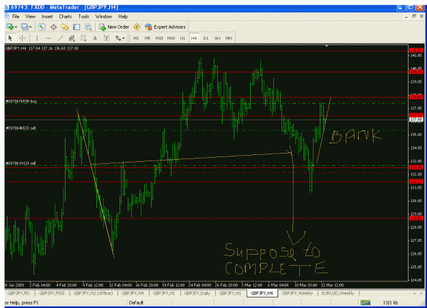Image resolution: width=427 pixels, height=308 pixels.
Task: Open the Profiles toolbar button
Action: pos(25,27)
